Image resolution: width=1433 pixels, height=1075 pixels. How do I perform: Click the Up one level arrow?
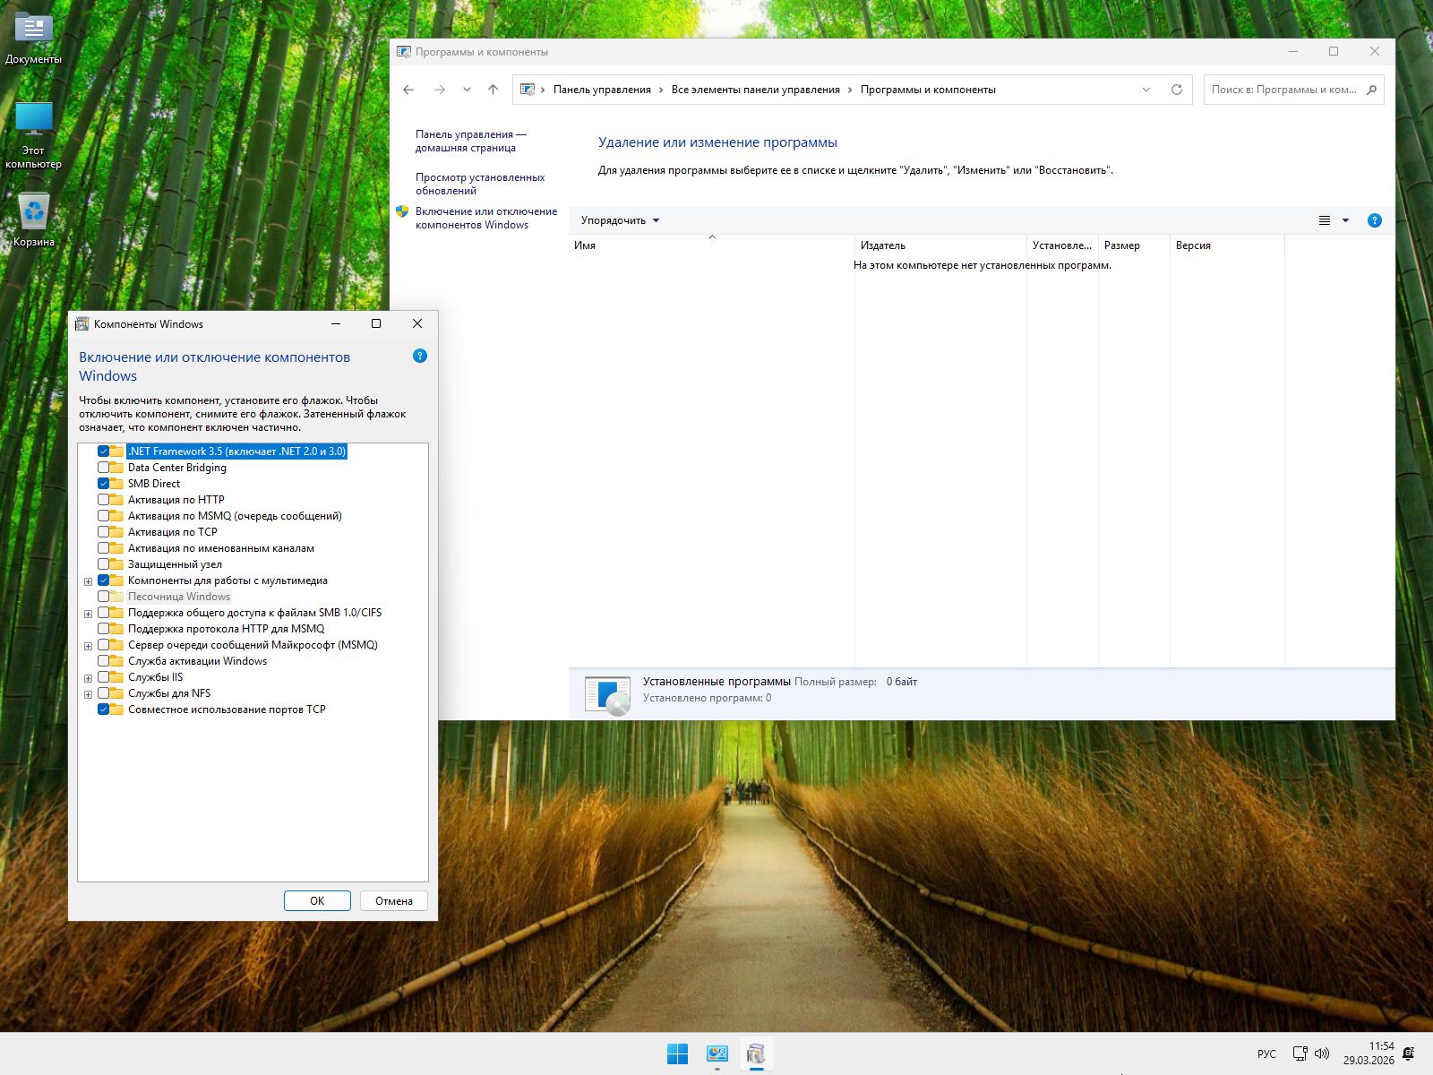[x=493, y=90]
